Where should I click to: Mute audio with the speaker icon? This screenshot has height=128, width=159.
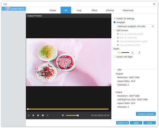pyautogui.click(x=63, y=115)
